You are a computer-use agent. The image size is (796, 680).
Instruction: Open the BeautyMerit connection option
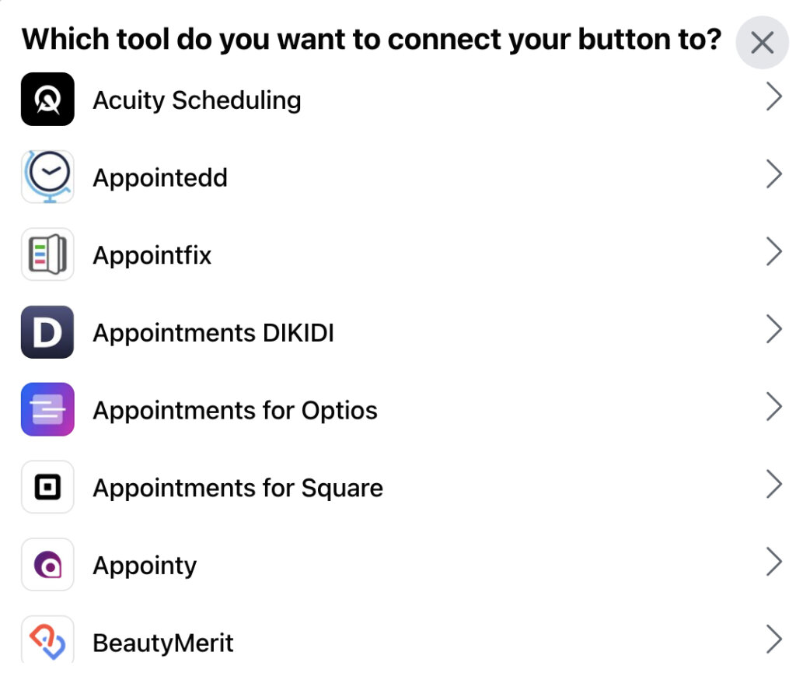coord(162,641)
